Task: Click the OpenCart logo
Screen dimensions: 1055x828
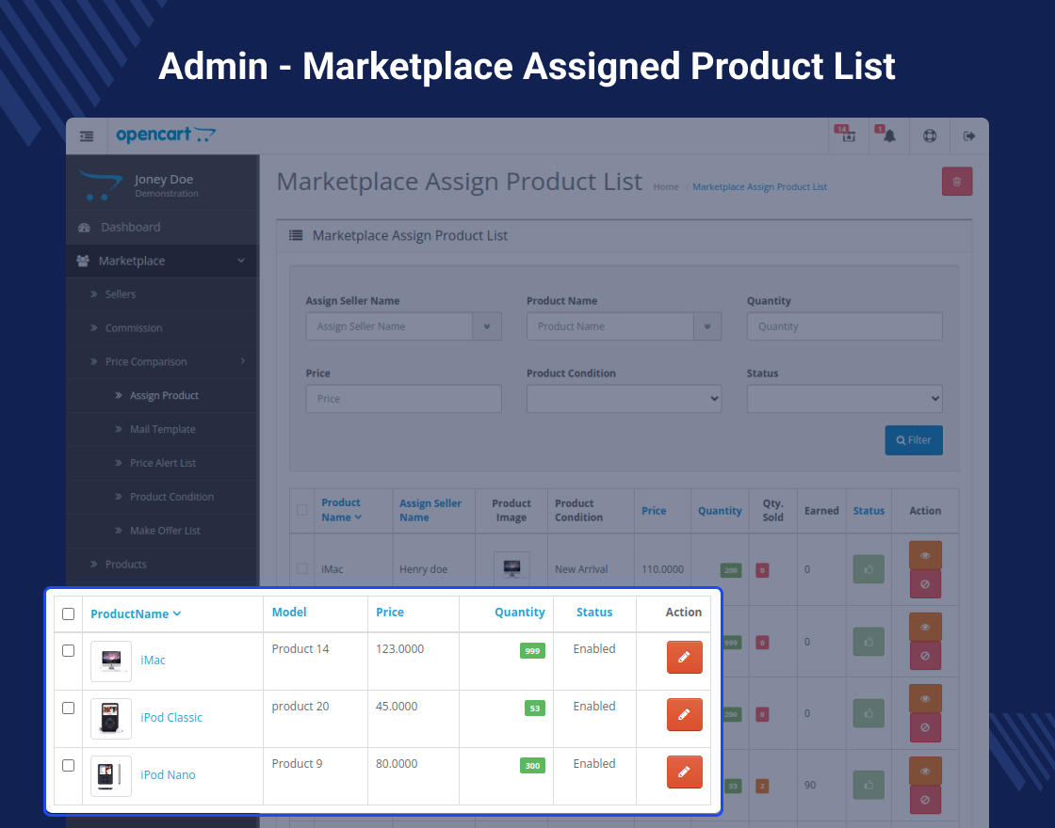Action: point(166,135)
